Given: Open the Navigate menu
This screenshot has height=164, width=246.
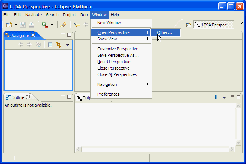Looking at the screenshot, I should [34, 15].
